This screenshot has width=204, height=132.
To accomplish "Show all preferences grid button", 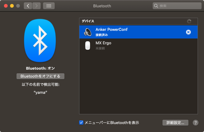I will point(49,6).
